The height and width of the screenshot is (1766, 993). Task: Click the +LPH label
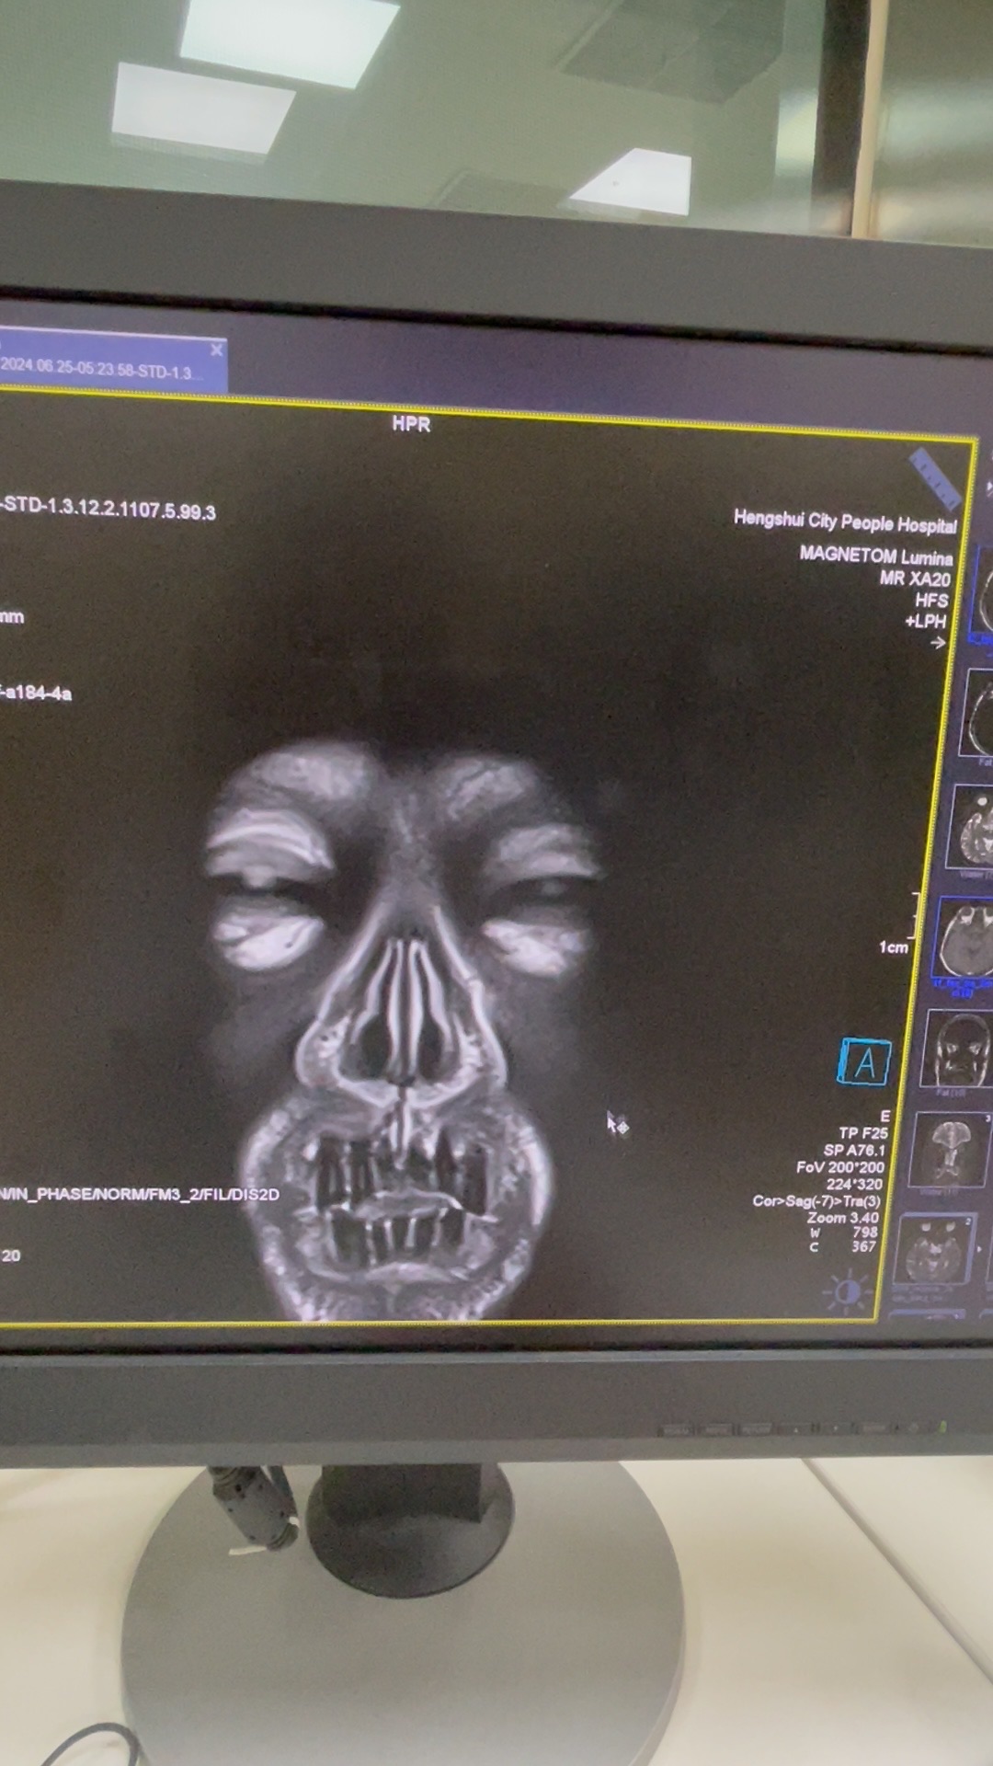coord(925,621)
